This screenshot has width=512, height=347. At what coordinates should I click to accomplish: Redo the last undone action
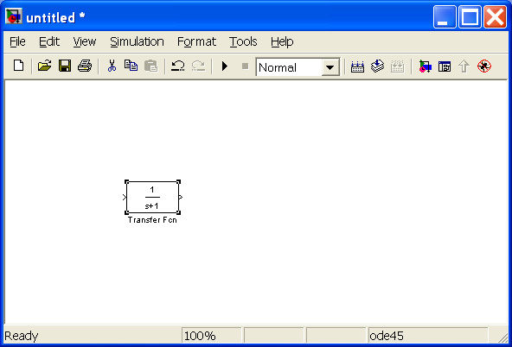tap(198, 66)
